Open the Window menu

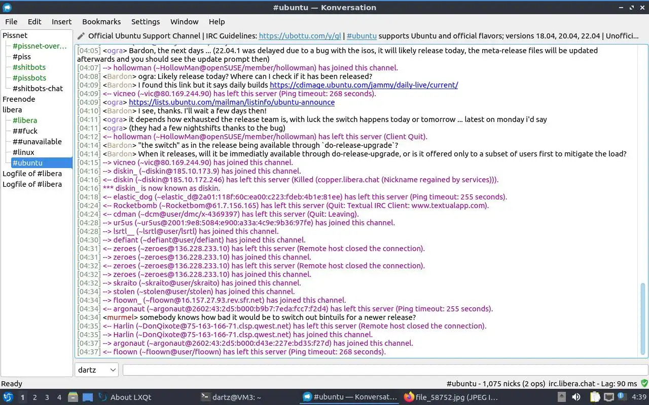[x=184, y=22]
